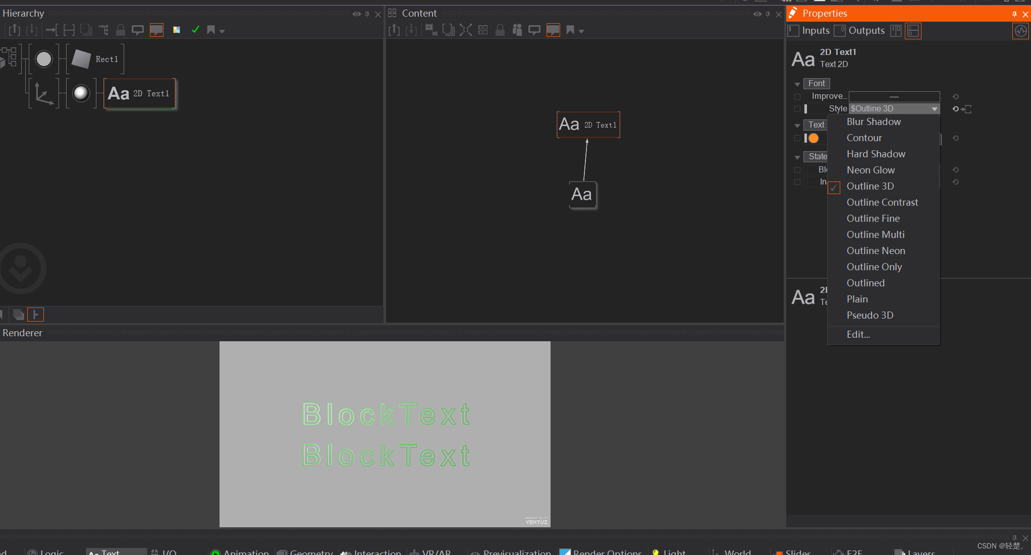
Task: Tick the checkbox beside the Style property
Action: [797, 109]
